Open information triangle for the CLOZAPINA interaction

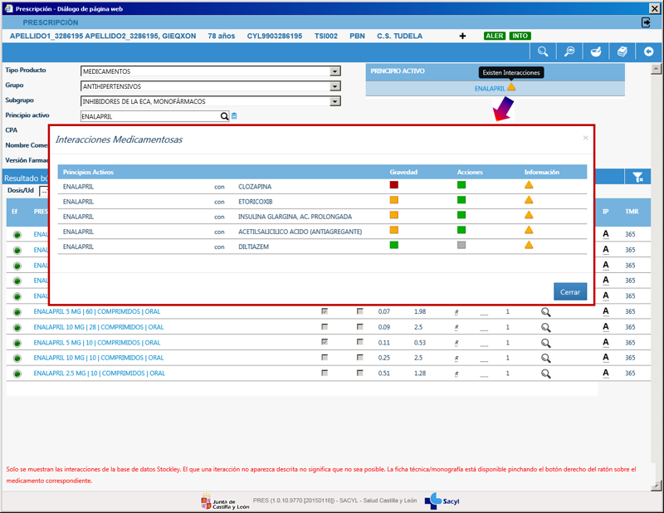(x=529, y=185)
